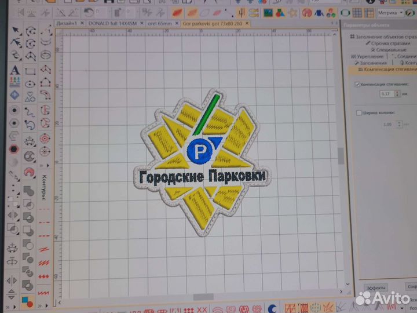The height and width of the screenshot is (313, 417).
Task: Toggle background picture display icon
Action: 268,13
